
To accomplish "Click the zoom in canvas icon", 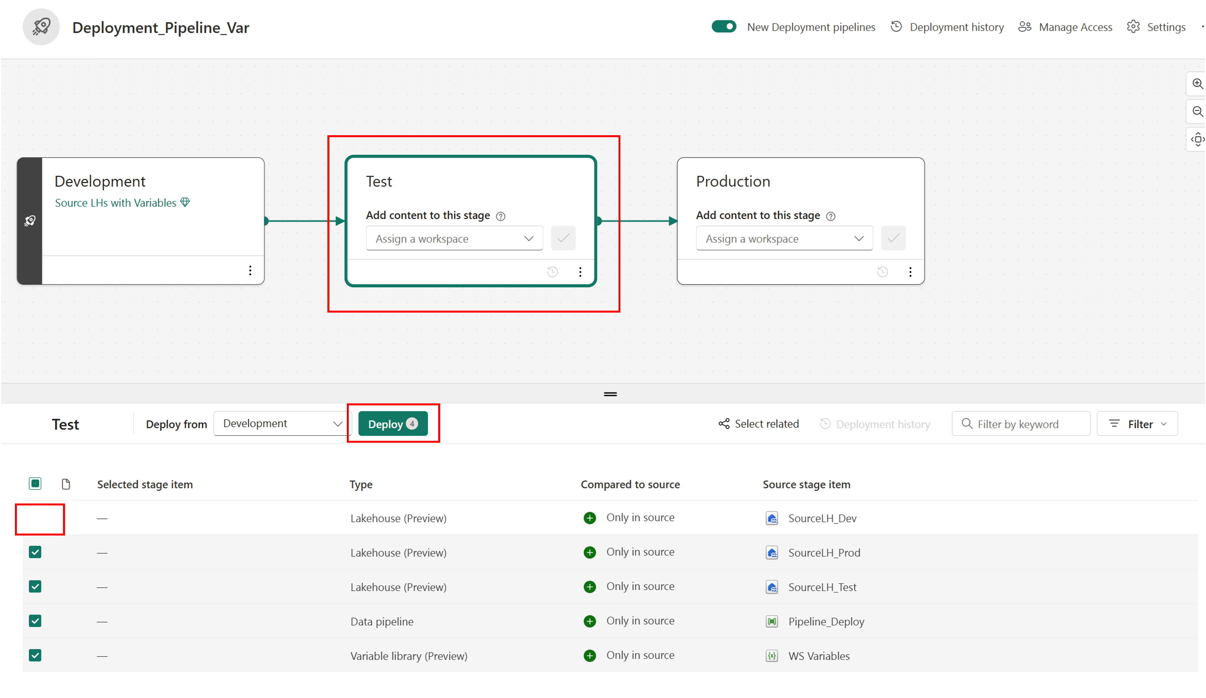I will (1197, 84).
